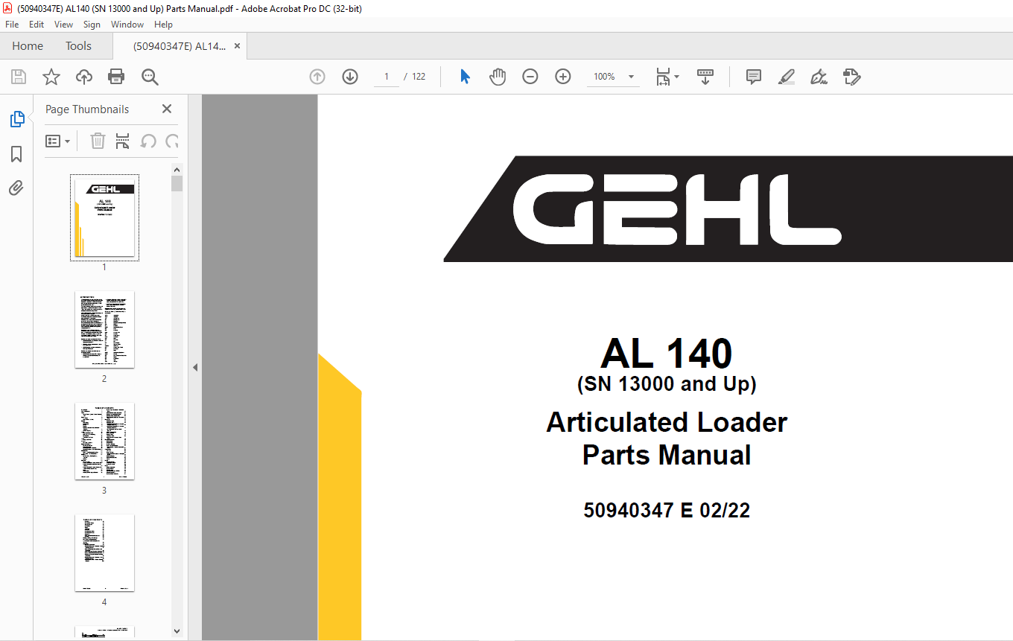Activate the Hand pan tool
The width and height of the screenshot is (1013, 641).
[498, 77]
